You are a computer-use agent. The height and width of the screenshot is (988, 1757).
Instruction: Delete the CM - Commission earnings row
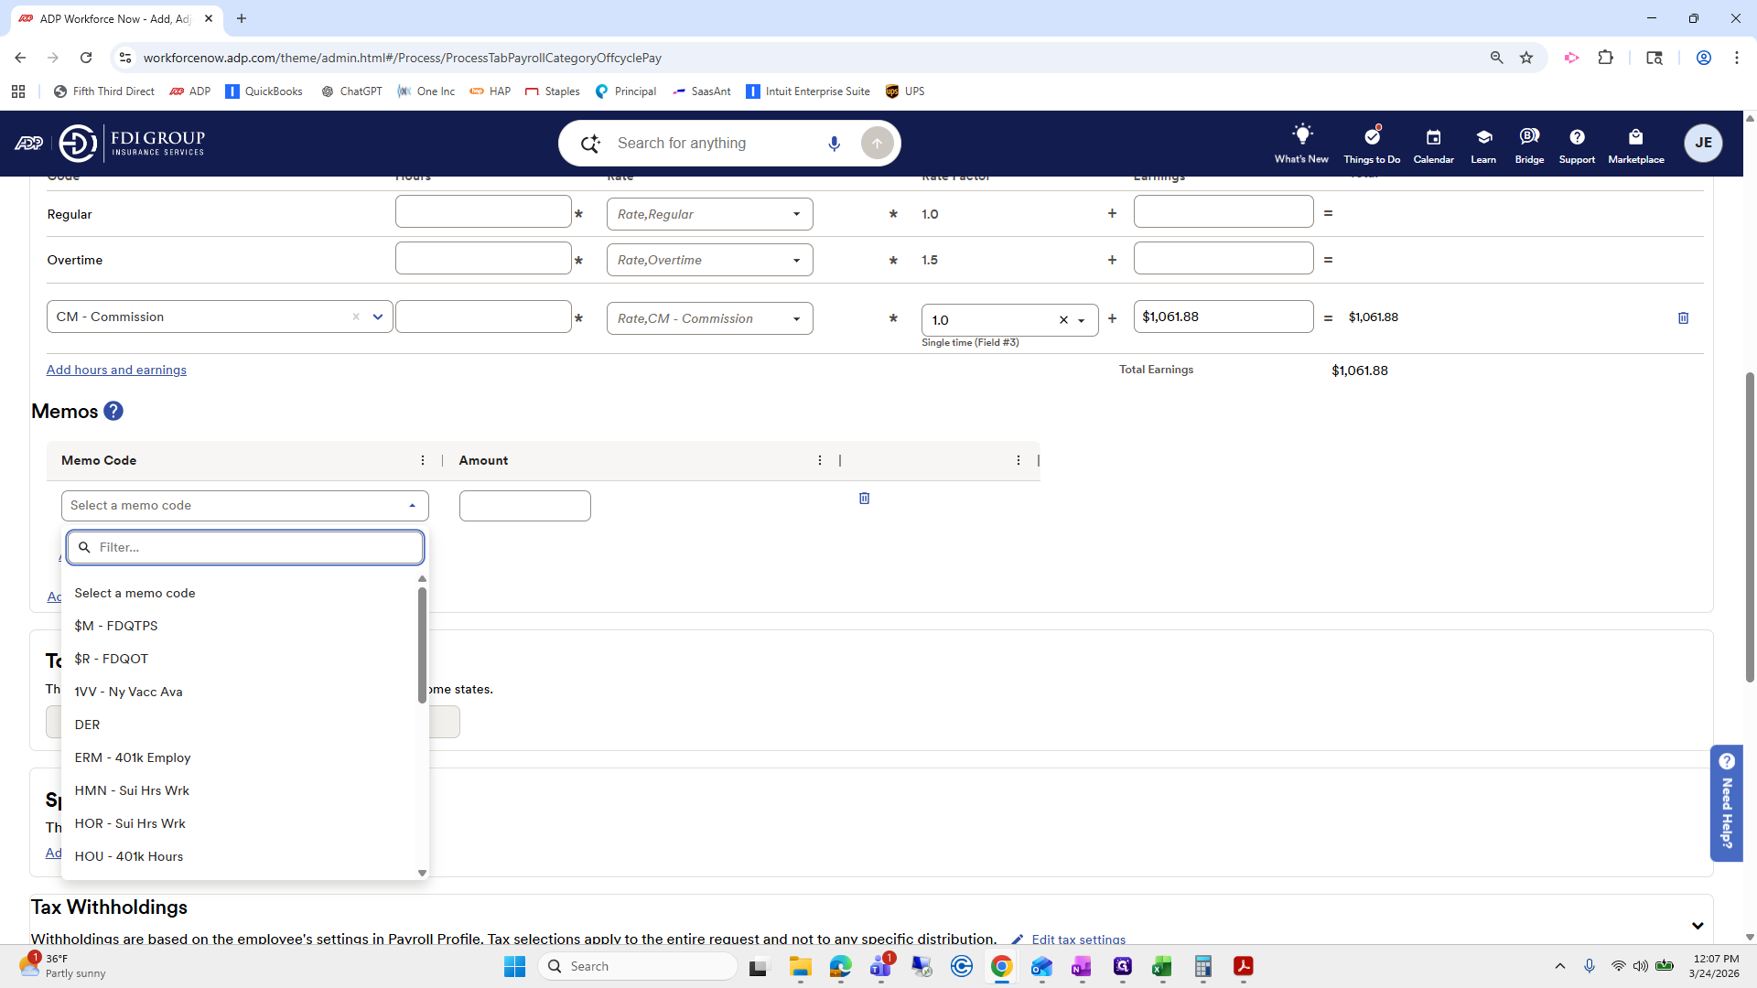click(x=1683, y=318)
